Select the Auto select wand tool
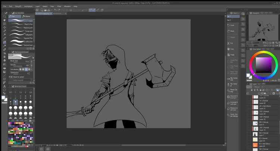Image resolution: width=280 pixels, height=151 pixels. tap(4, 35)
